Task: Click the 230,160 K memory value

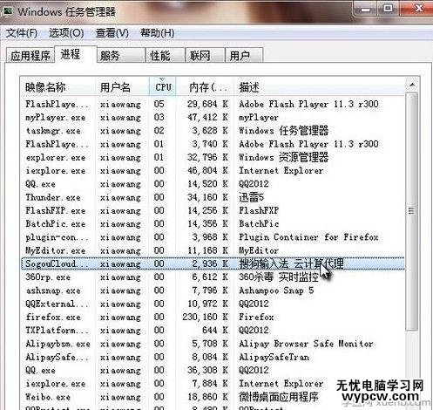Action: (x=205, y=317)
